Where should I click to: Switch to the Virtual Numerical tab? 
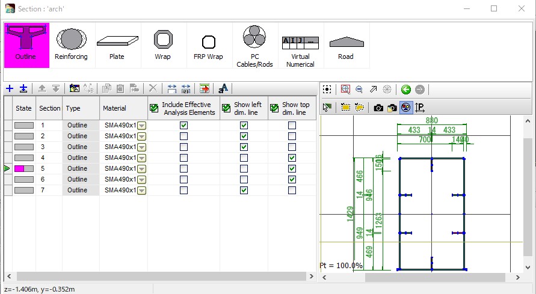pos(300,46)
